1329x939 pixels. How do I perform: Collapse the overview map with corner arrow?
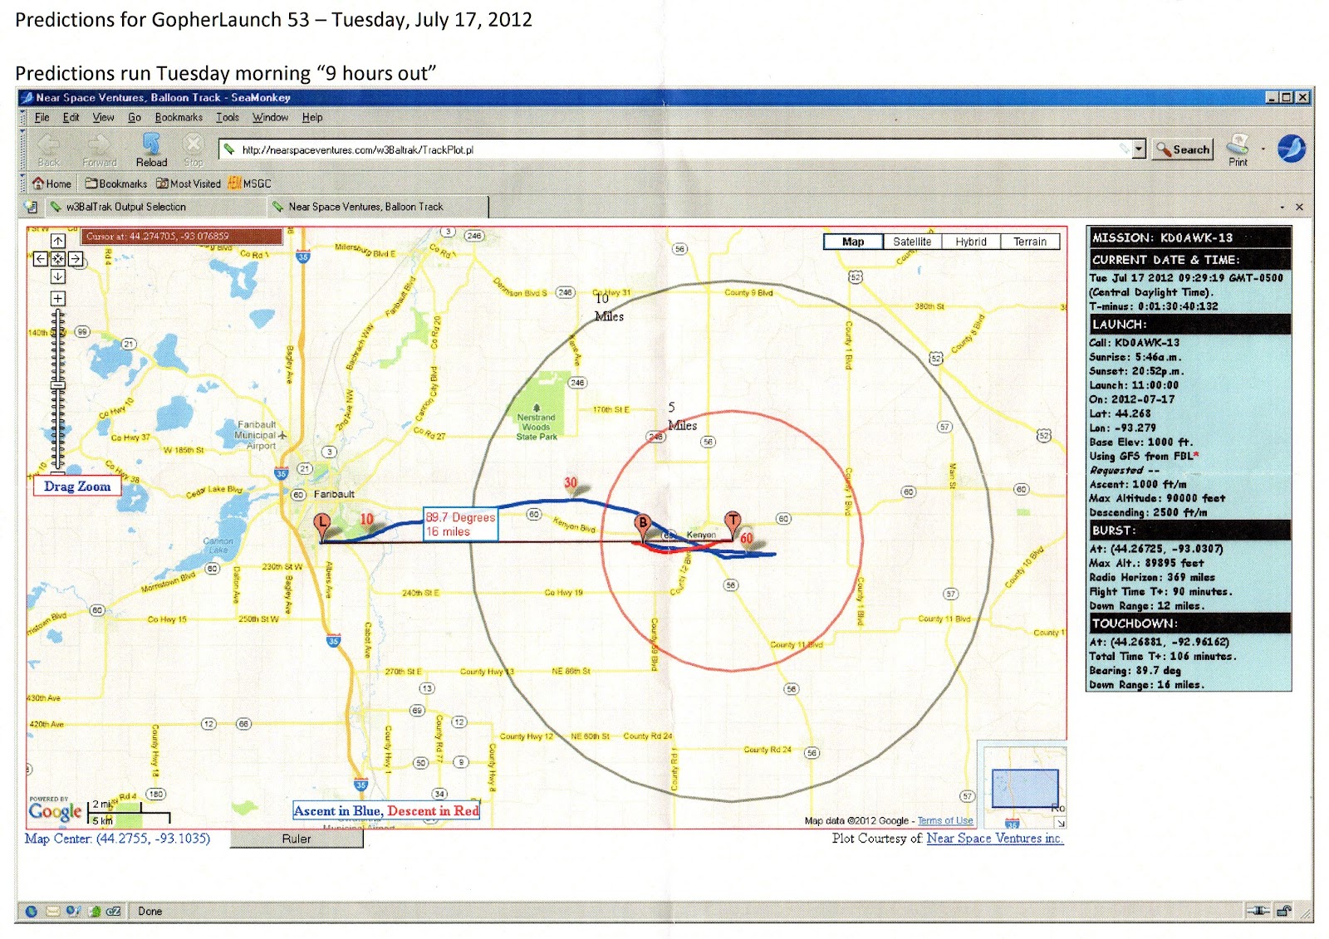1060,822
